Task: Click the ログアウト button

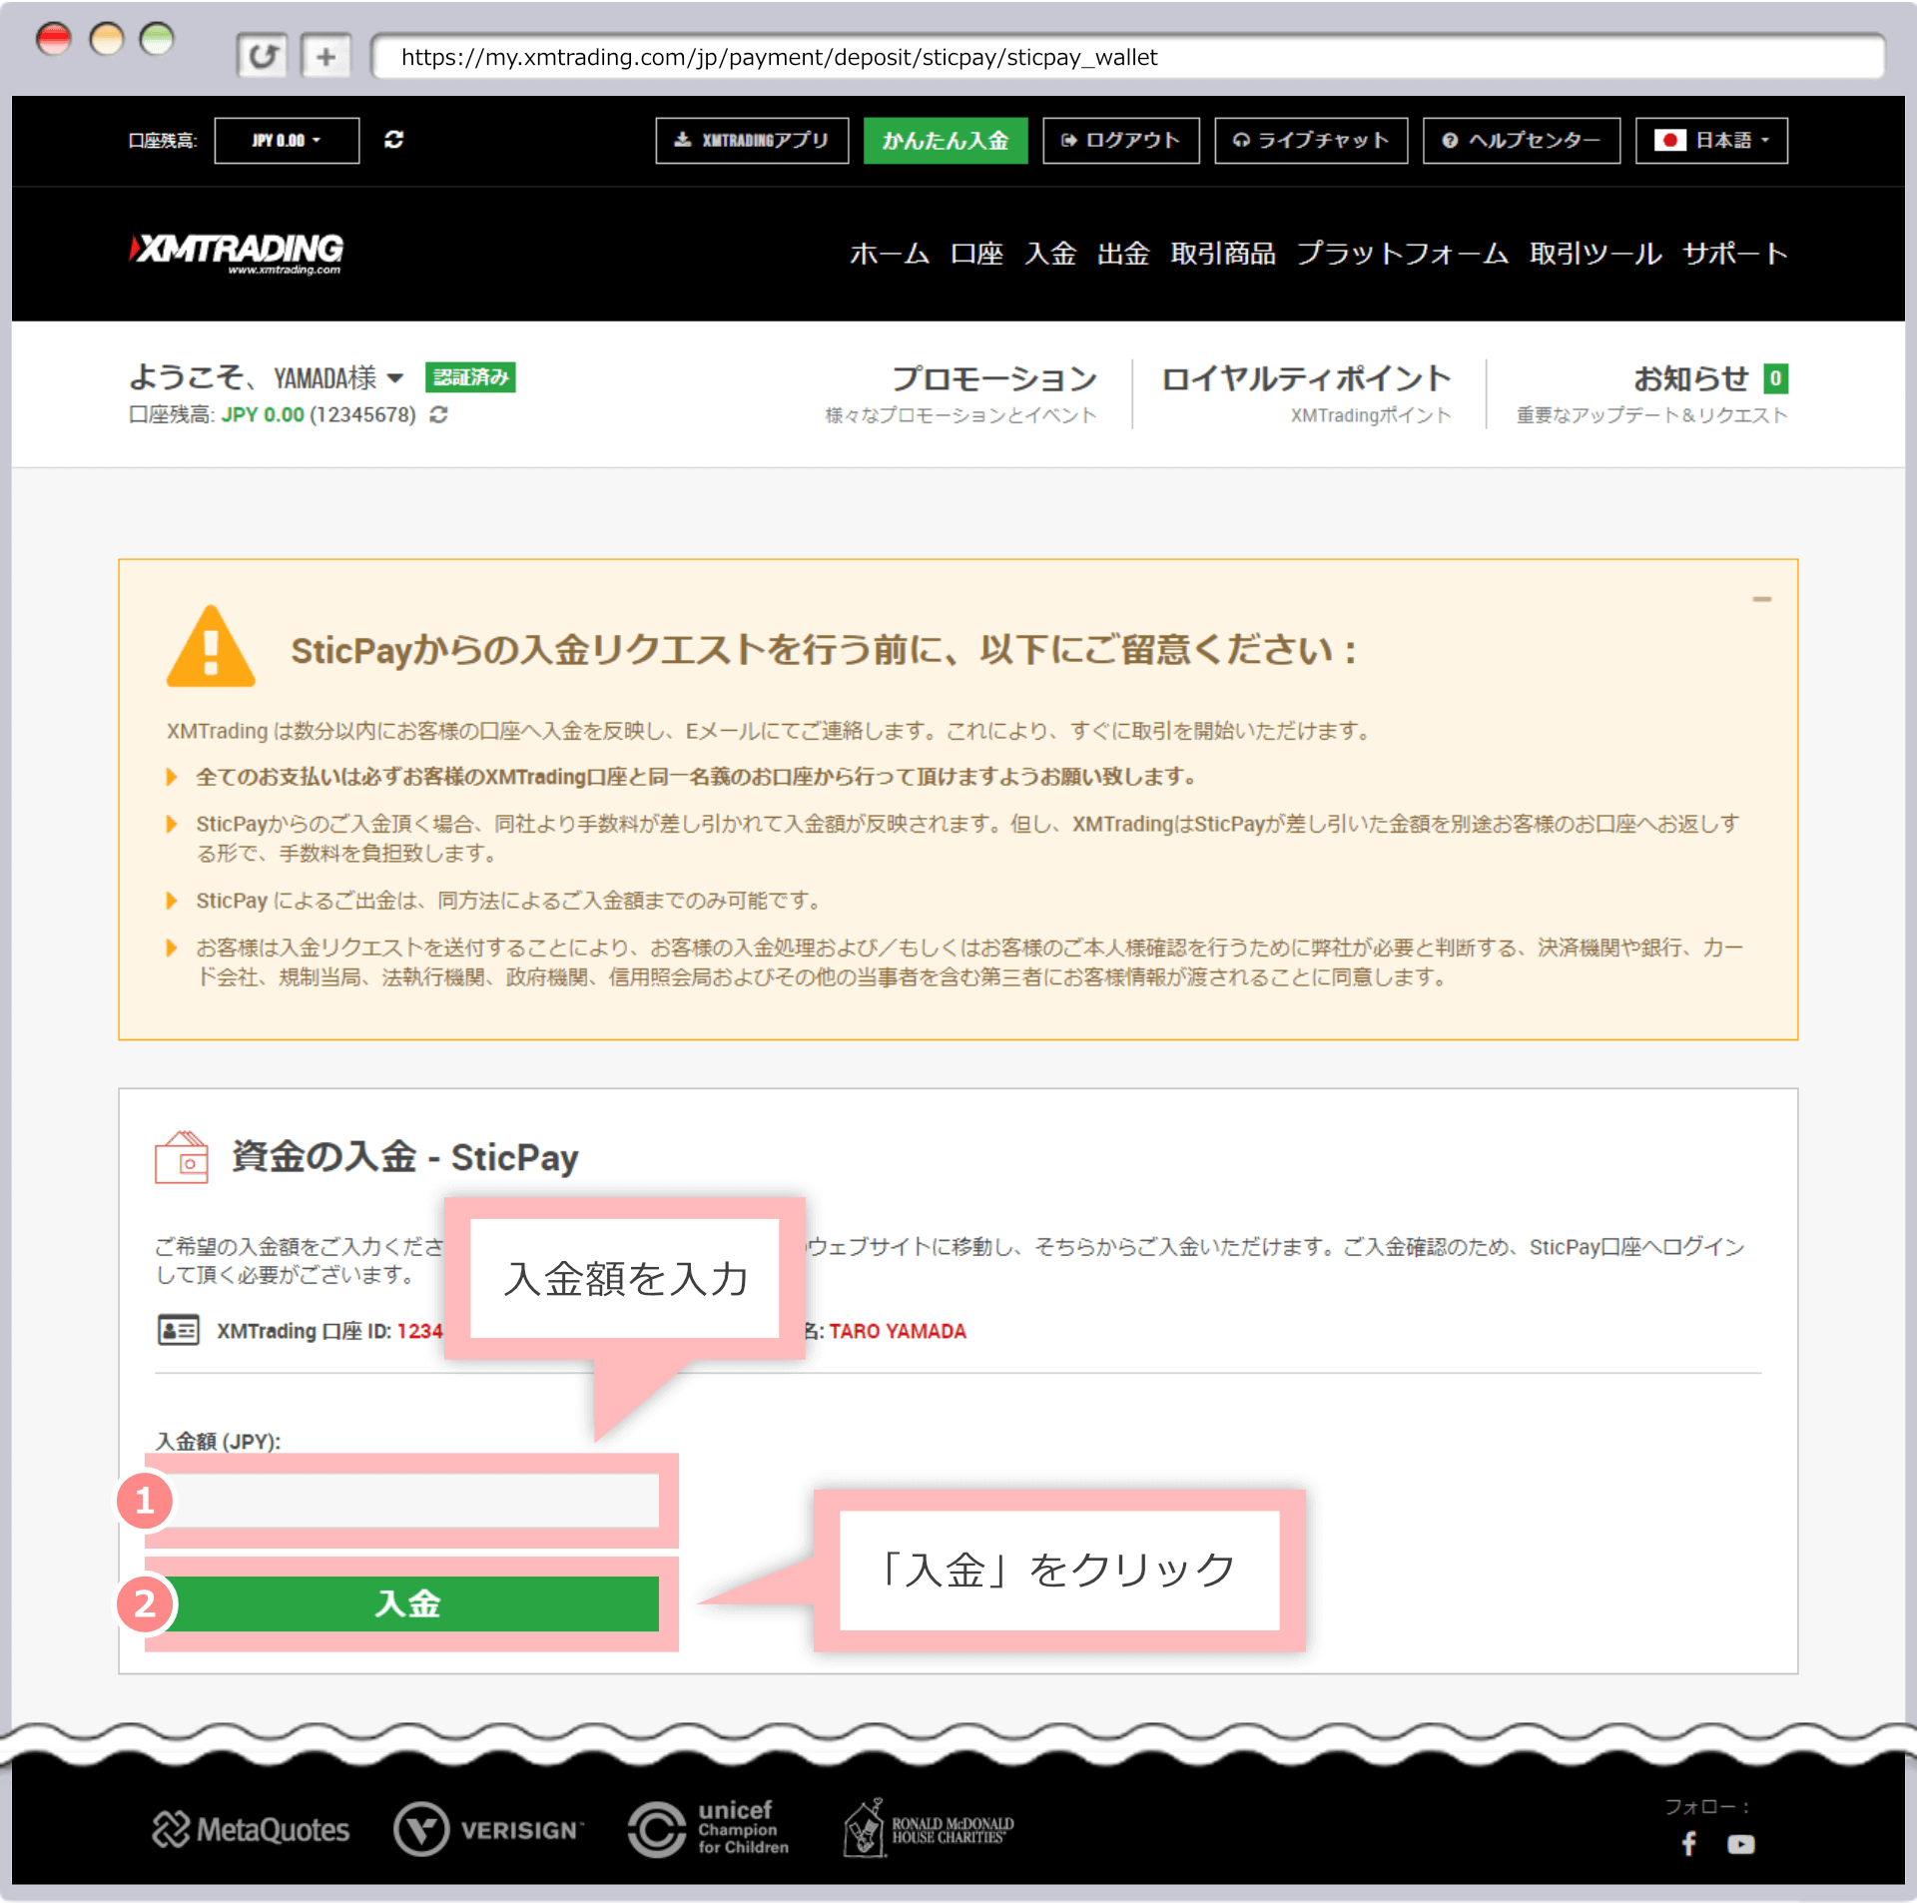Action: click(1120, 140)
